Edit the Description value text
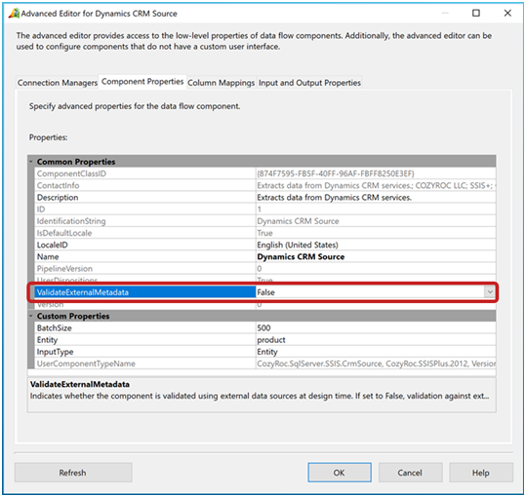The image size is (526, 497). 334,197
